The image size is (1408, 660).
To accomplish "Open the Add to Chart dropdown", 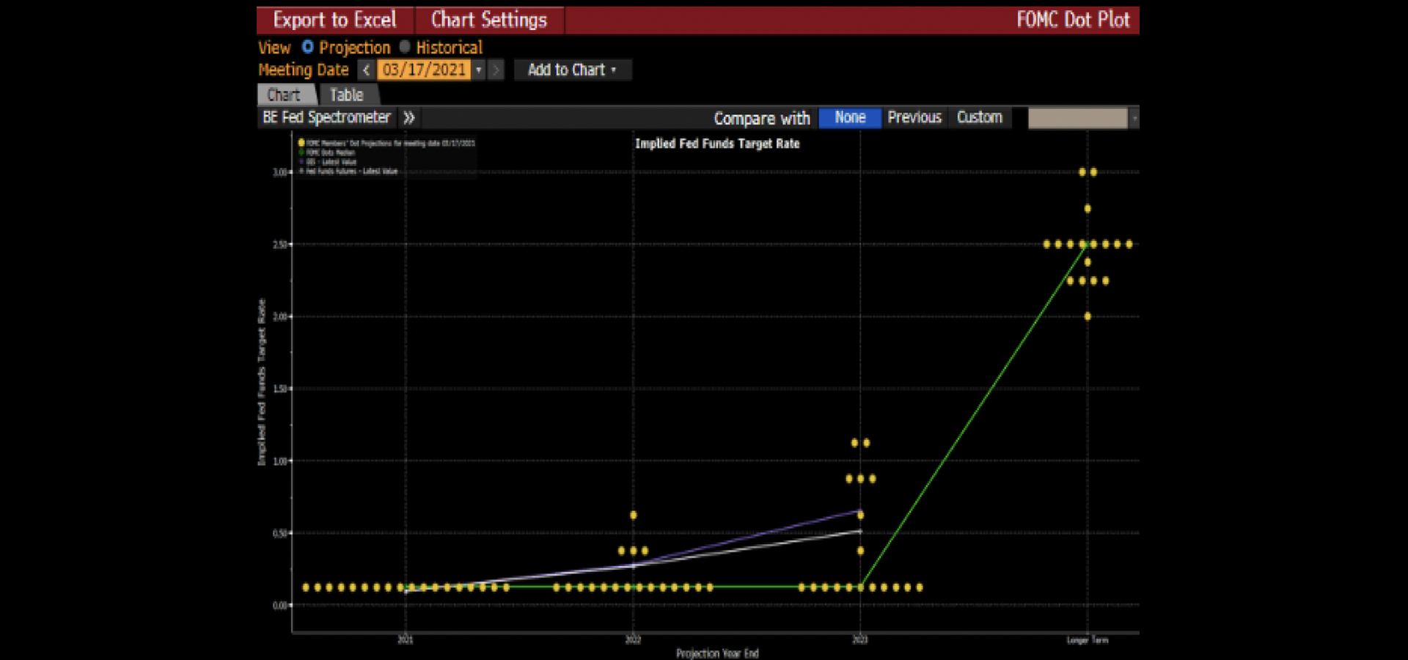I will tap(572, 70).
